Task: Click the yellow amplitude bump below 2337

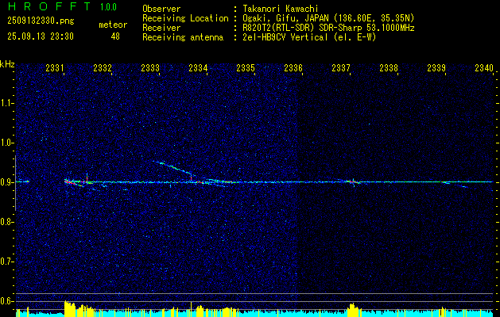Action: coord(352,310)
